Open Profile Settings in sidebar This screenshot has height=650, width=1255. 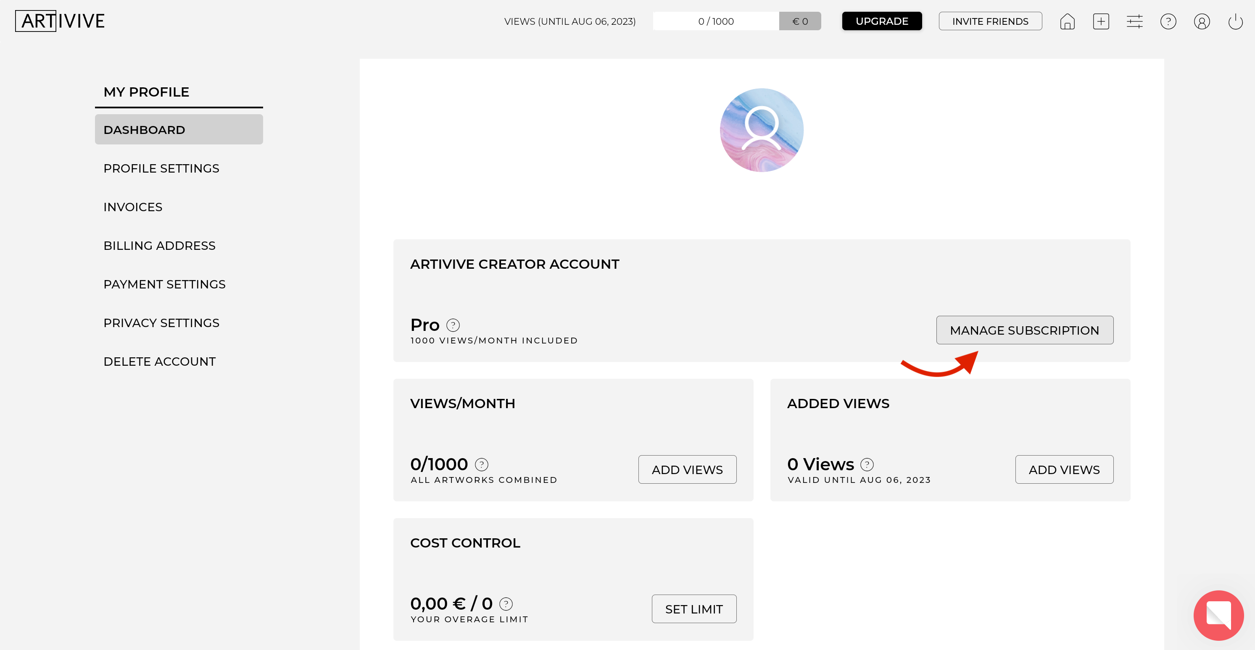pos(161,168)
